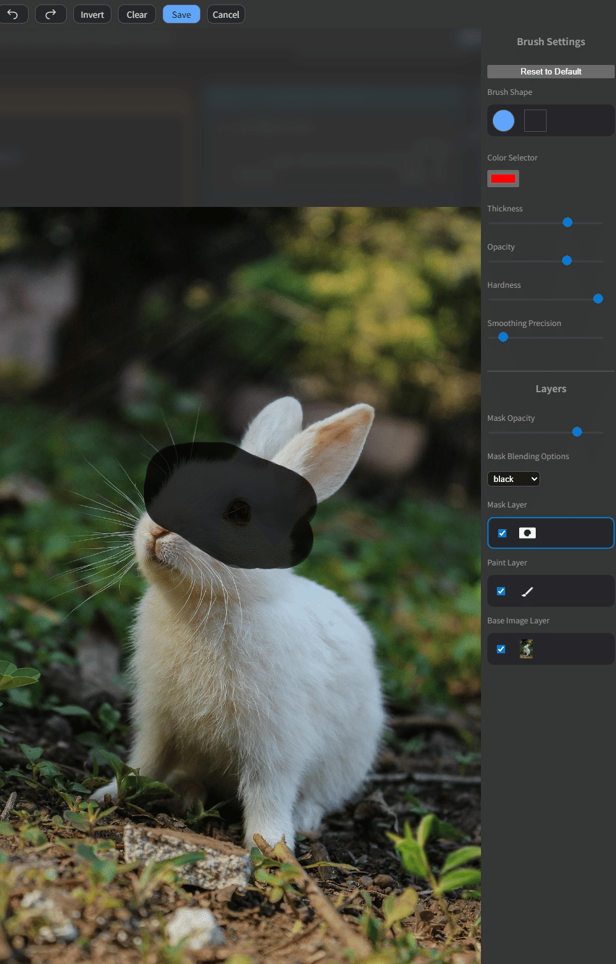Select the square brush shape
616x964 pixels.
pos(535,120)
